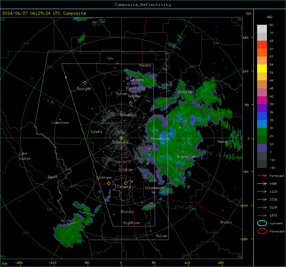Viewport: 286px width, 267px height.
Task: Click the Drumheller label on map
Action: point(186,157)
